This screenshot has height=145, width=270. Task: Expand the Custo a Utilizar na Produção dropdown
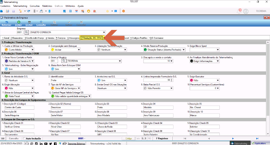[33, 50]
